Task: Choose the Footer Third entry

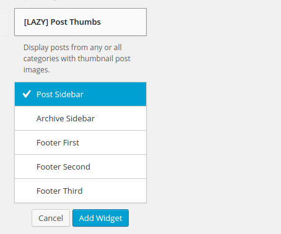Action: (x=80, y=191)
